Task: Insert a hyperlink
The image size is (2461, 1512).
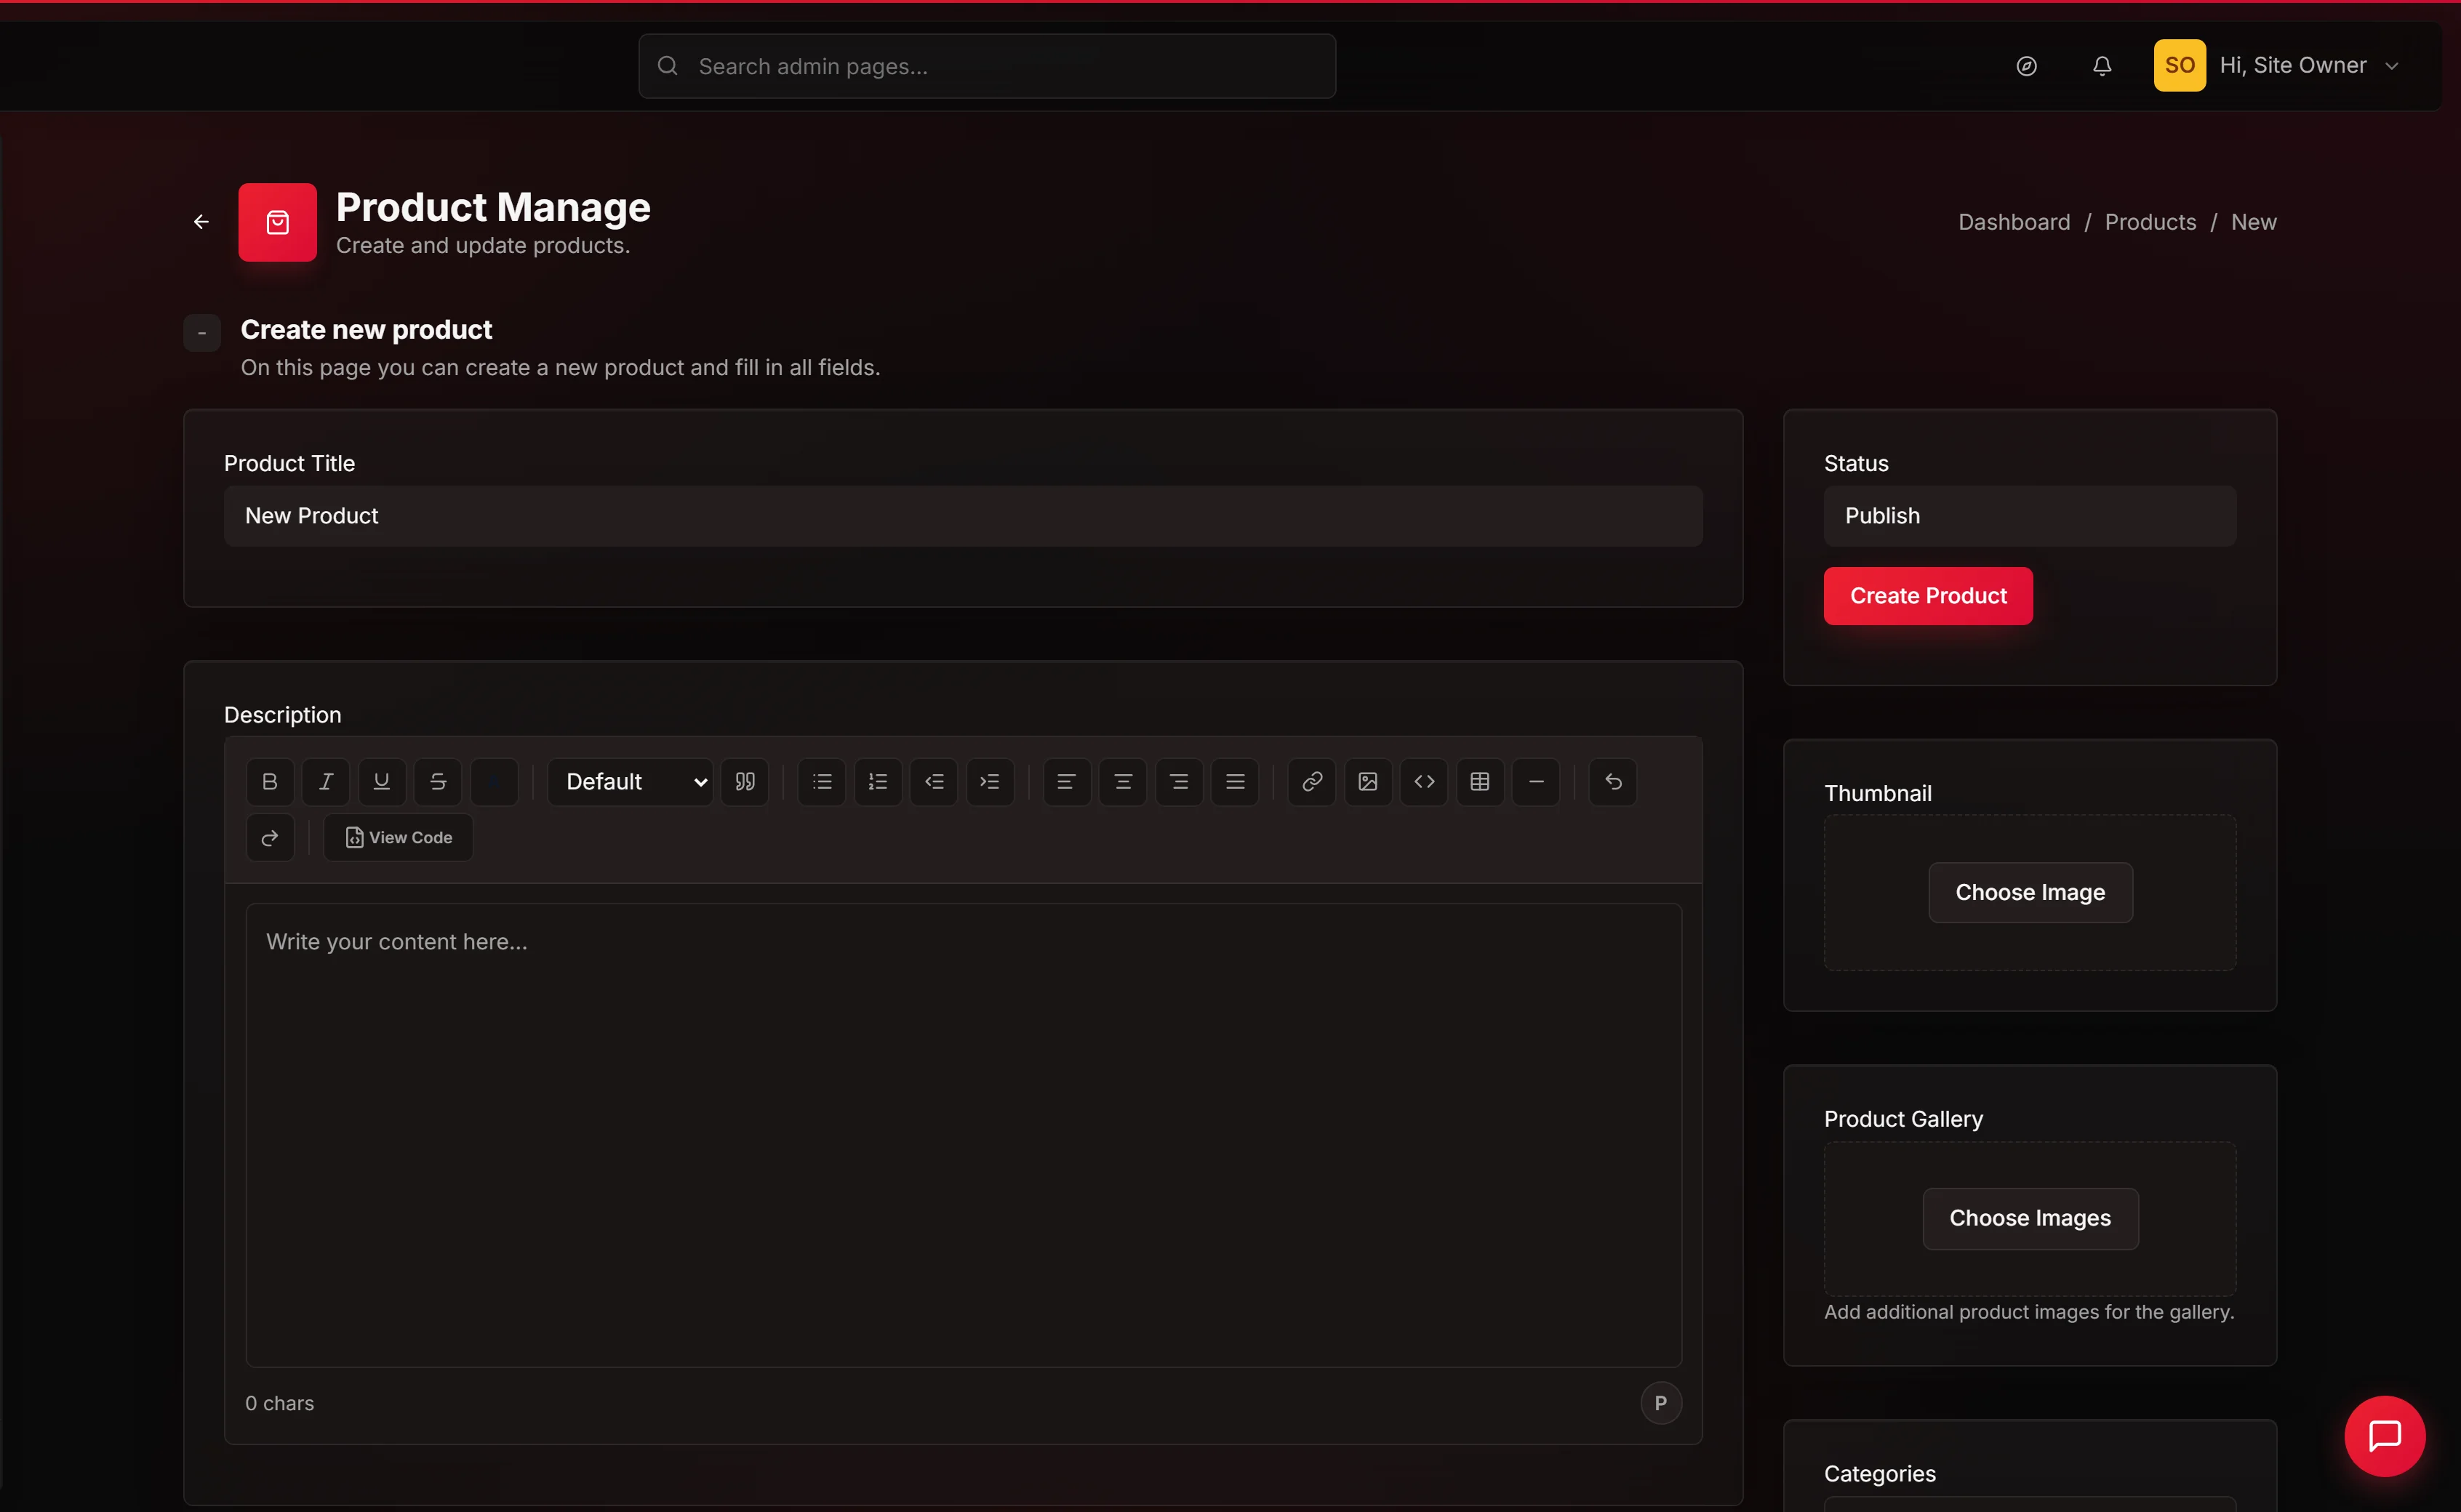Action: [x=1313, y=782]
